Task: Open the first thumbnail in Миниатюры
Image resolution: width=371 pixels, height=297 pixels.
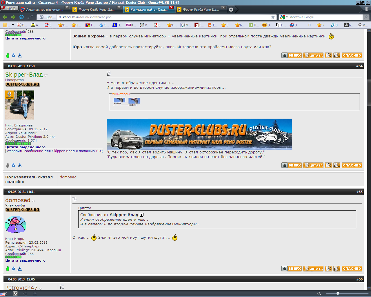Action: (119, 101)
